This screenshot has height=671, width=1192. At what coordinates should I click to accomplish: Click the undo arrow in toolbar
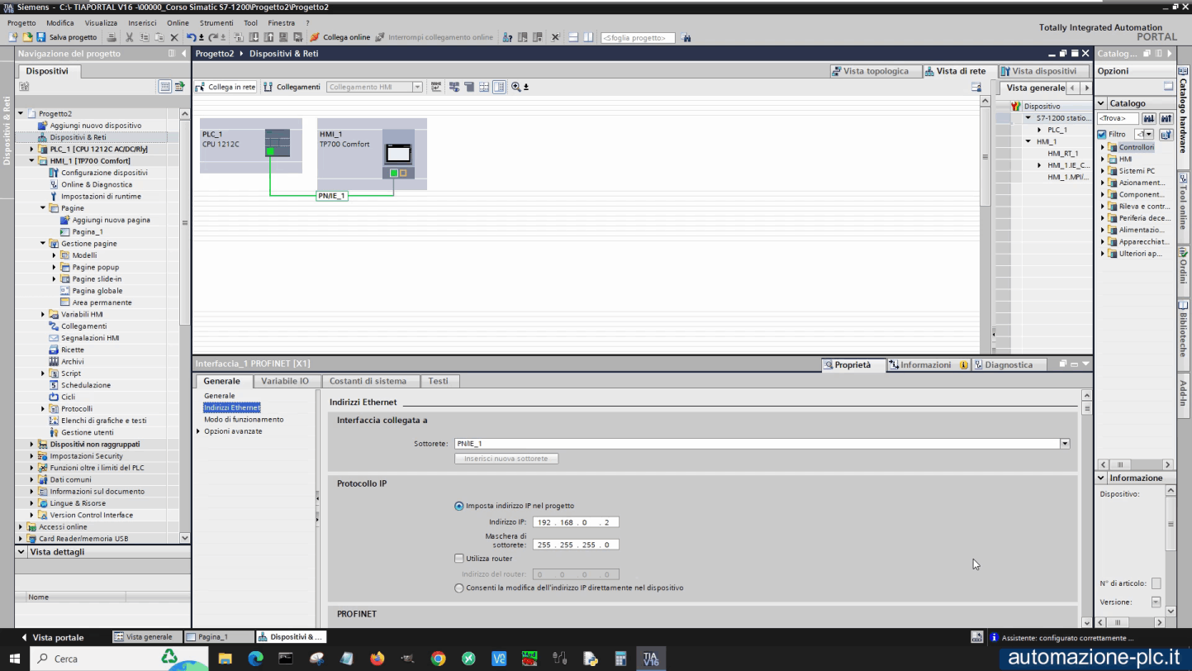pyautogui.click(x=192, y=37)
